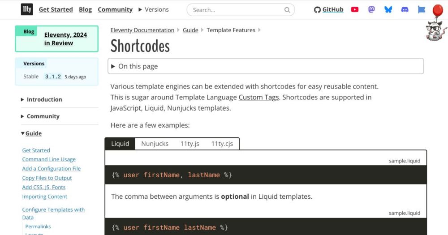Open the Mastodon icon link
The image size is (448, 235).
(x=371, y=10)
